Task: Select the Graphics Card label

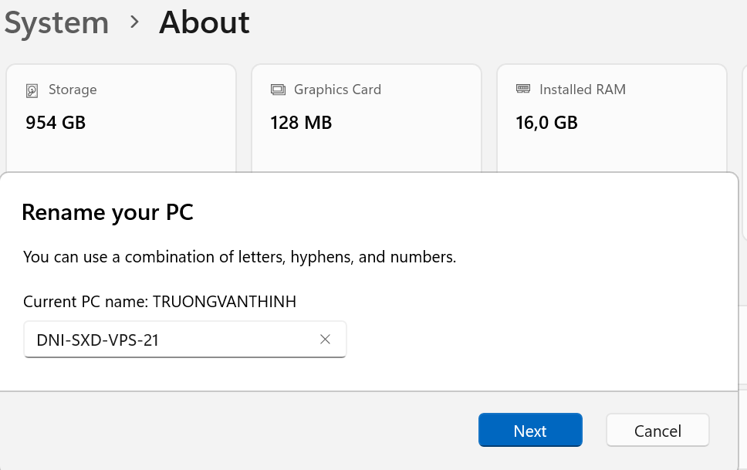Action: coord(337,90)
